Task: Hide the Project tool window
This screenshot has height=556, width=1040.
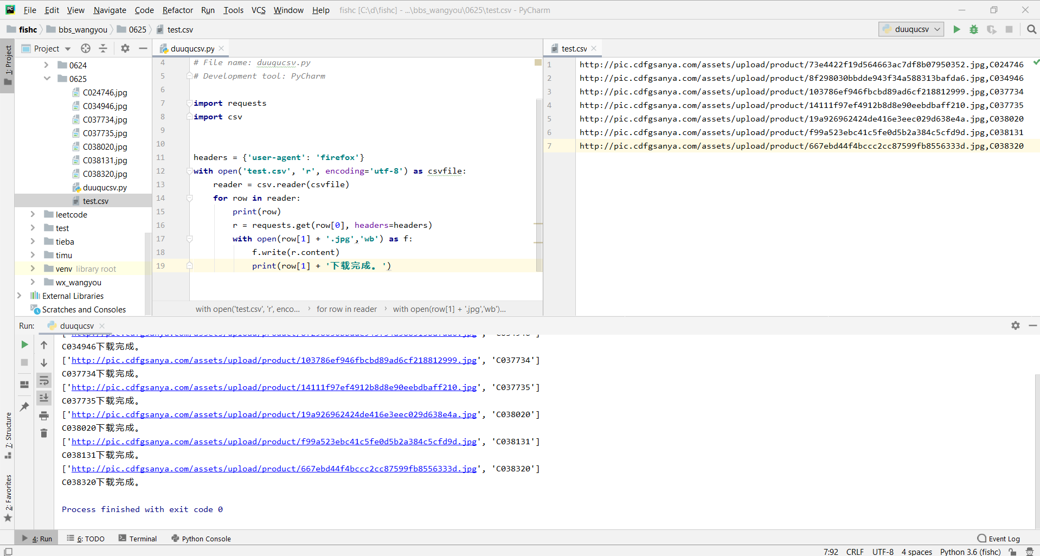Action: pyautogui.click(x=143, y=48)
